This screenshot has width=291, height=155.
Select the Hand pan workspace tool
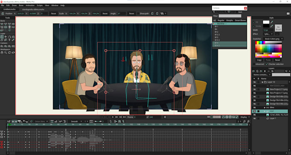[2, 53]
